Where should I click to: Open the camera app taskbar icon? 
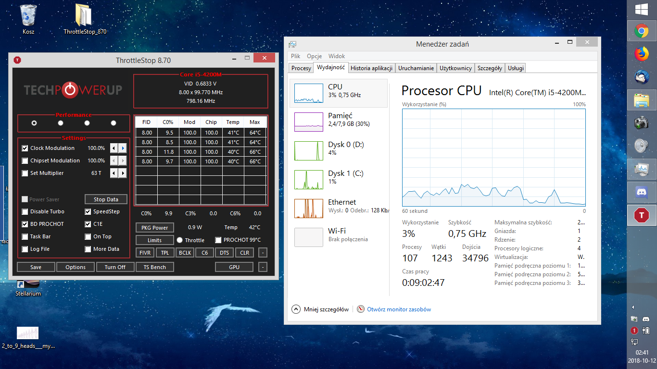click(x=641, y=123)
